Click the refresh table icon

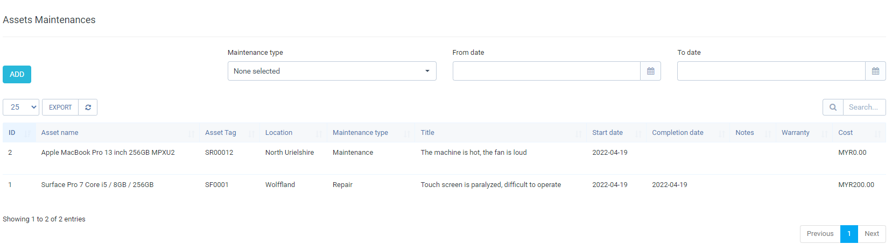[88, 107]
